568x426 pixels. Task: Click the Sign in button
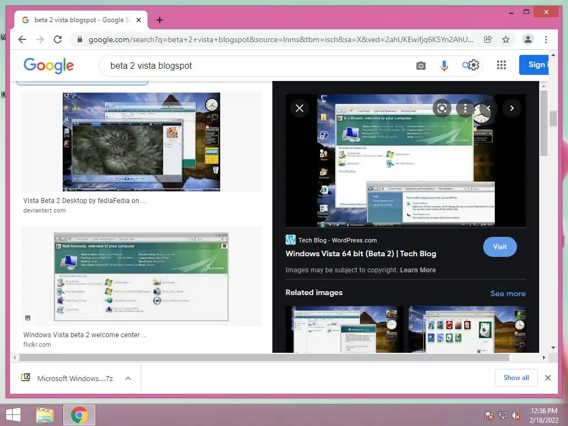(x=534, y=65)
